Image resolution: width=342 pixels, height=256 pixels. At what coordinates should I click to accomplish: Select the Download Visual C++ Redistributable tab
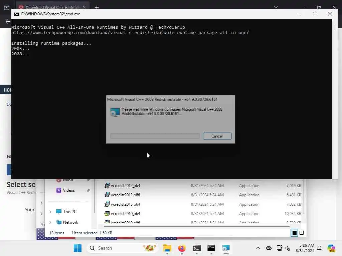pyautogui.click(x=52, y=7)
